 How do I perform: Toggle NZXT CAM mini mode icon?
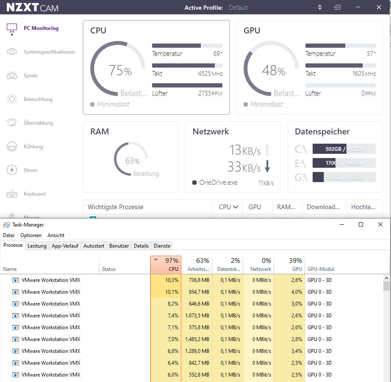point(337,8)
